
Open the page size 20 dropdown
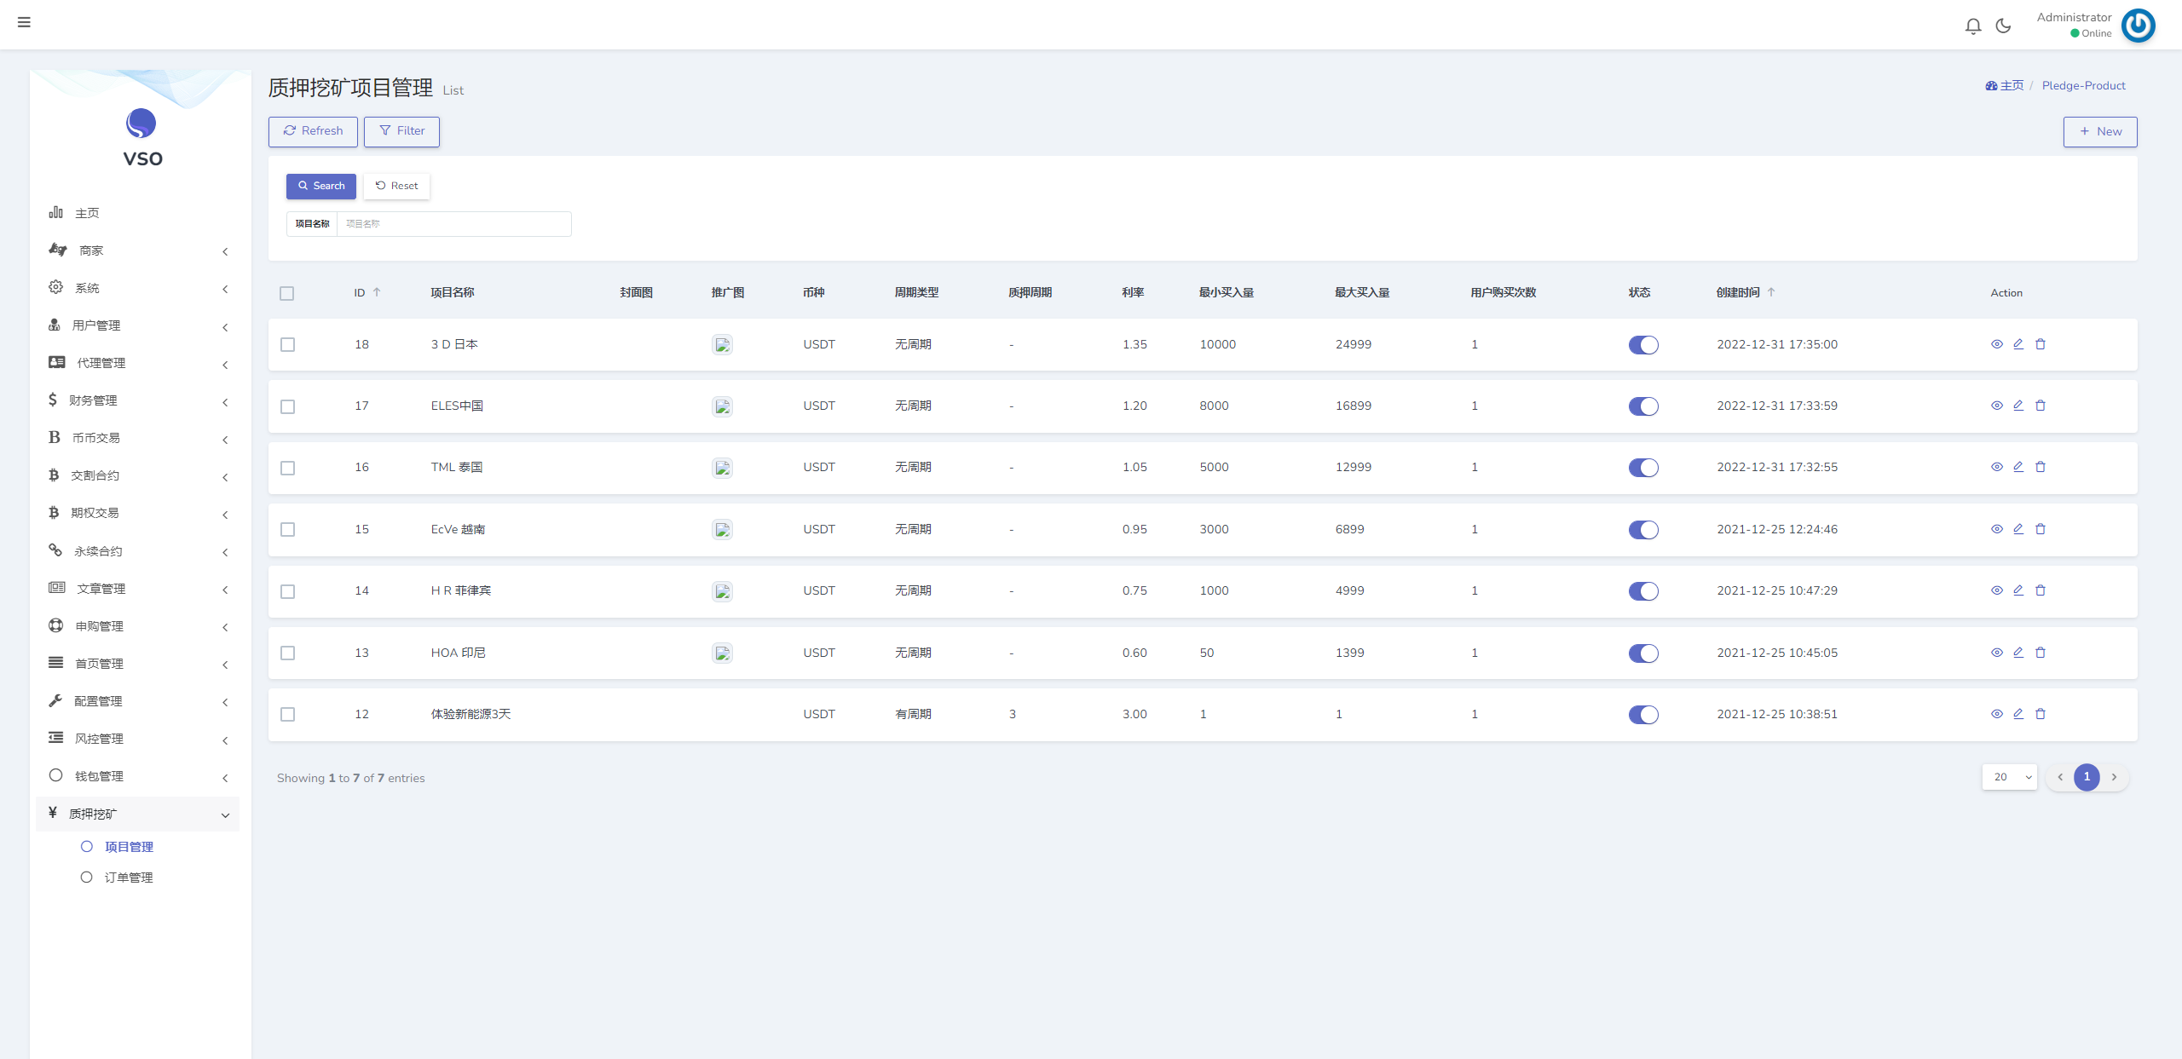tap(2009, 777)
